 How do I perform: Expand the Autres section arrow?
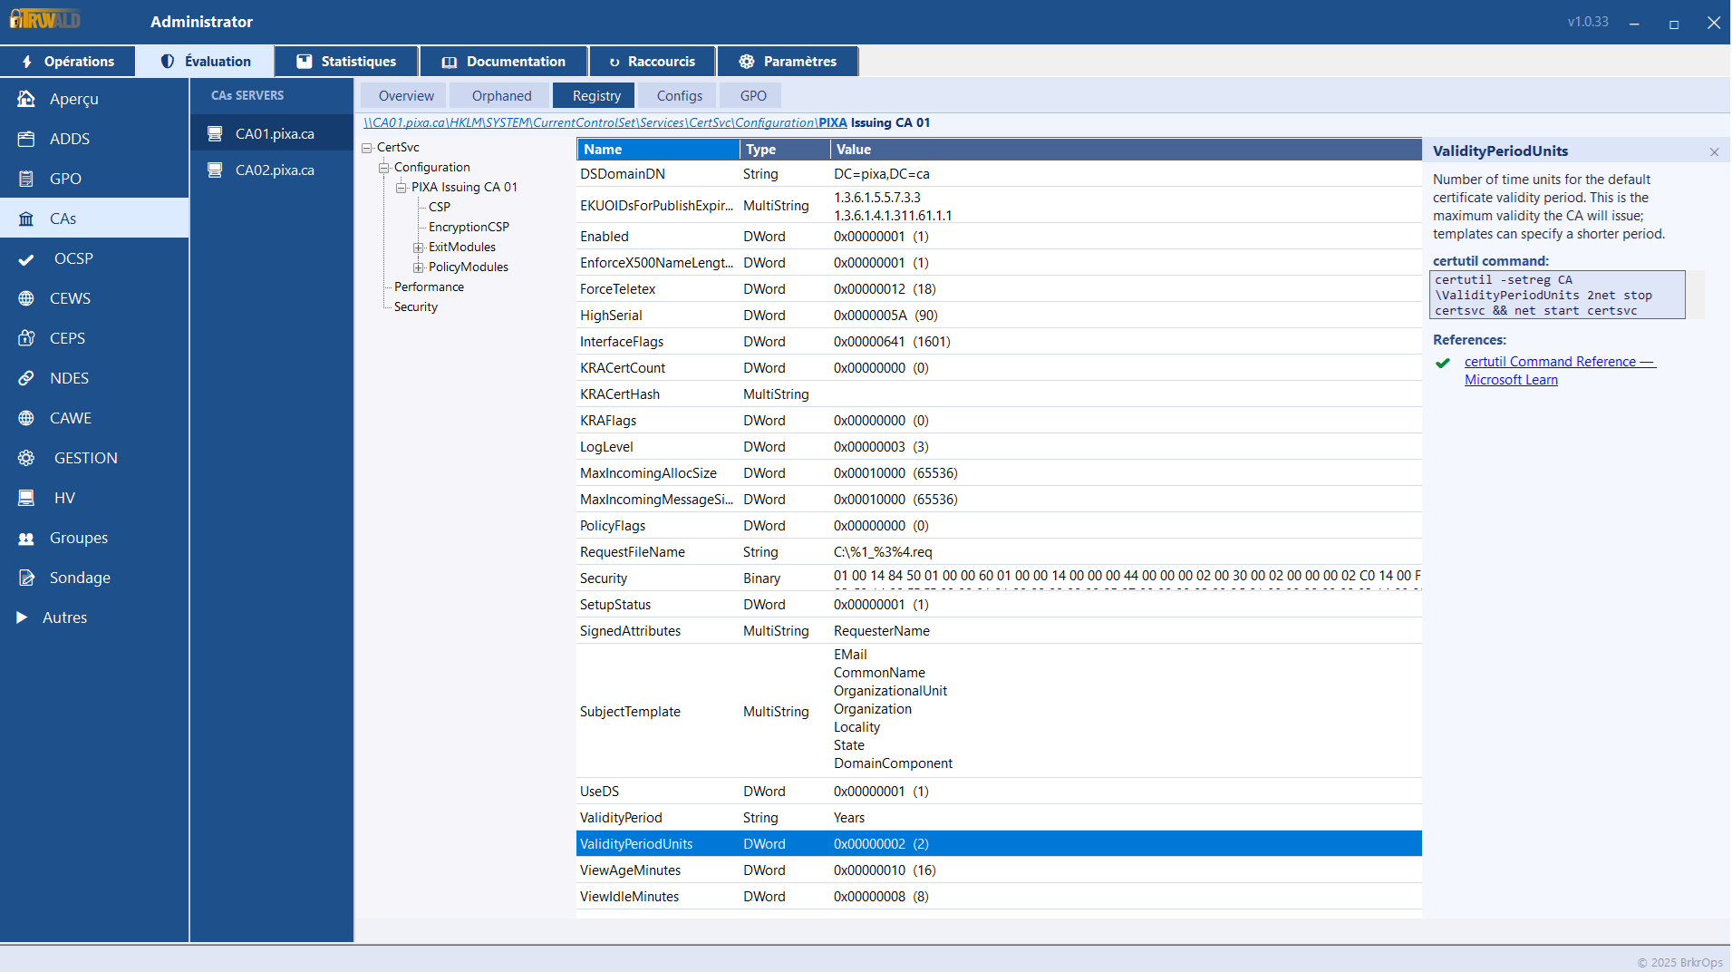(22, 617)
